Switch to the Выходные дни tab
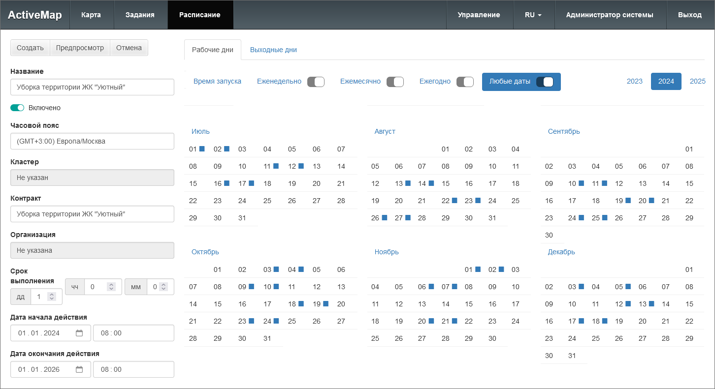 click(x=273, y=50)
